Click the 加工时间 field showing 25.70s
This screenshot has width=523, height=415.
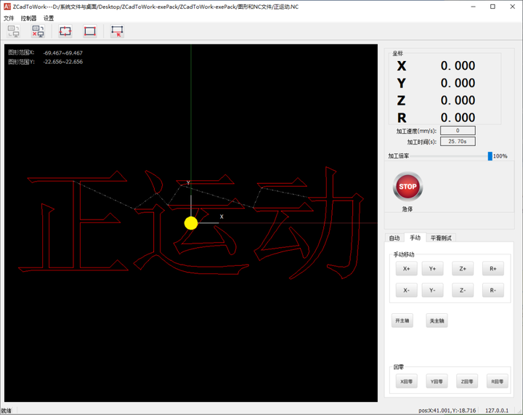pos(458,142)
